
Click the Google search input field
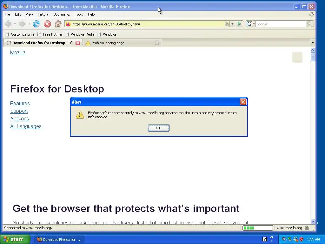pos(281,24)
